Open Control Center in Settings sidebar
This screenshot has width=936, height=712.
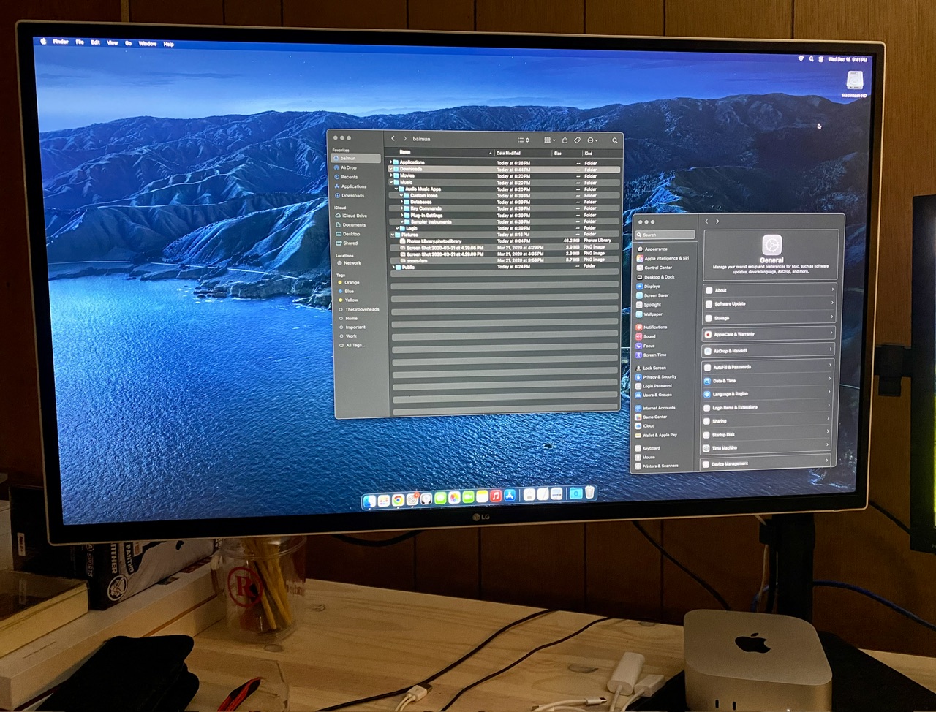pyautogui.click(x=654, y=268)
